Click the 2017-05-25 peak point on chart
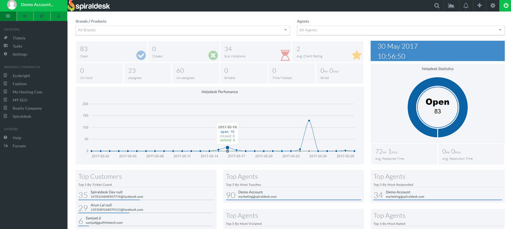The width and height of the screenshot is (511, 229). coord(309,120)
